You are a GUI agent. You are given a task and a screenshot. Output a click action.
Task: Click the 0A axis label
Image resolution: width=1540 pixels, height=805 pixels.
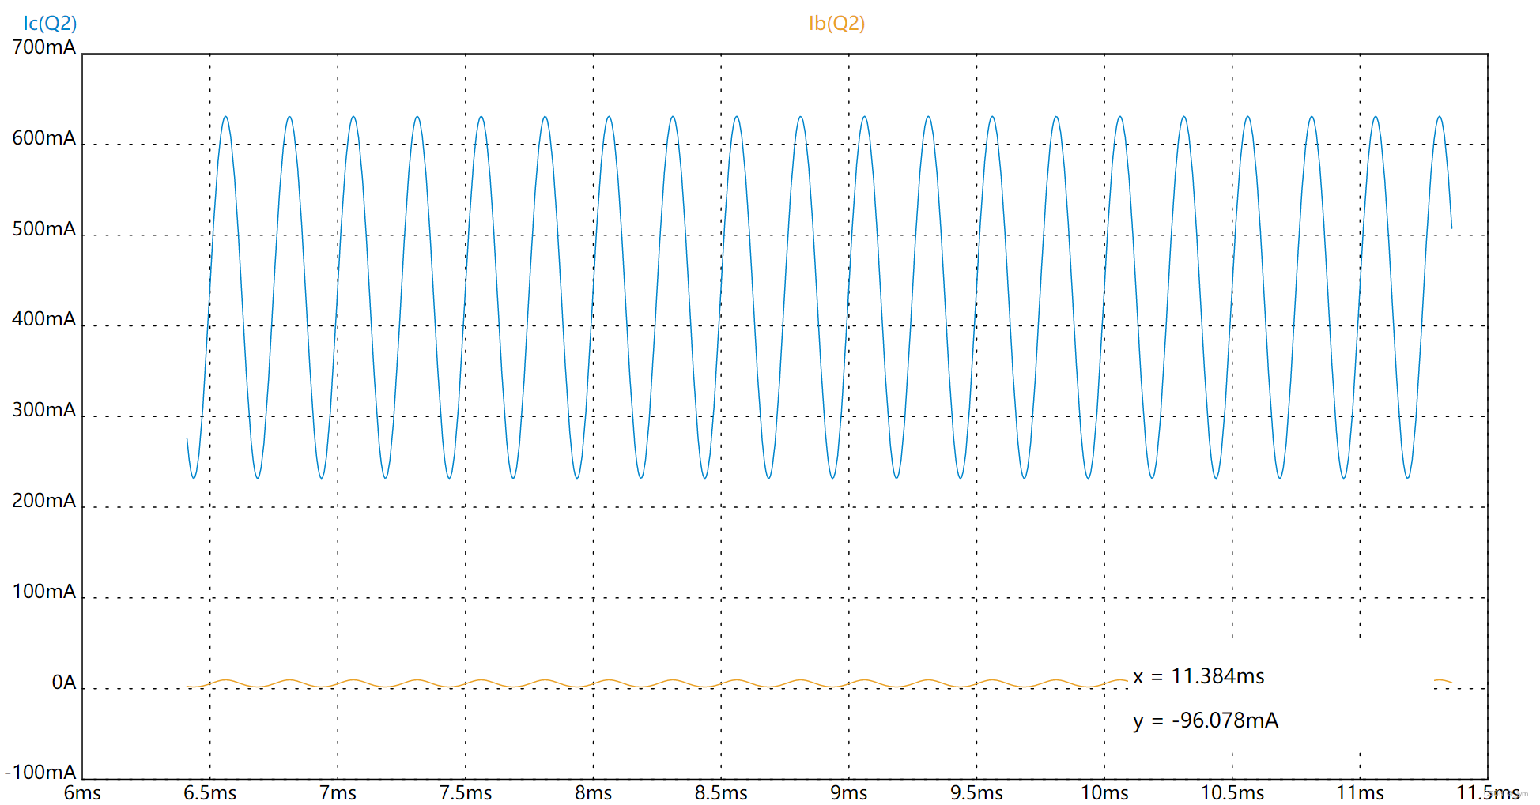[64, 683]
